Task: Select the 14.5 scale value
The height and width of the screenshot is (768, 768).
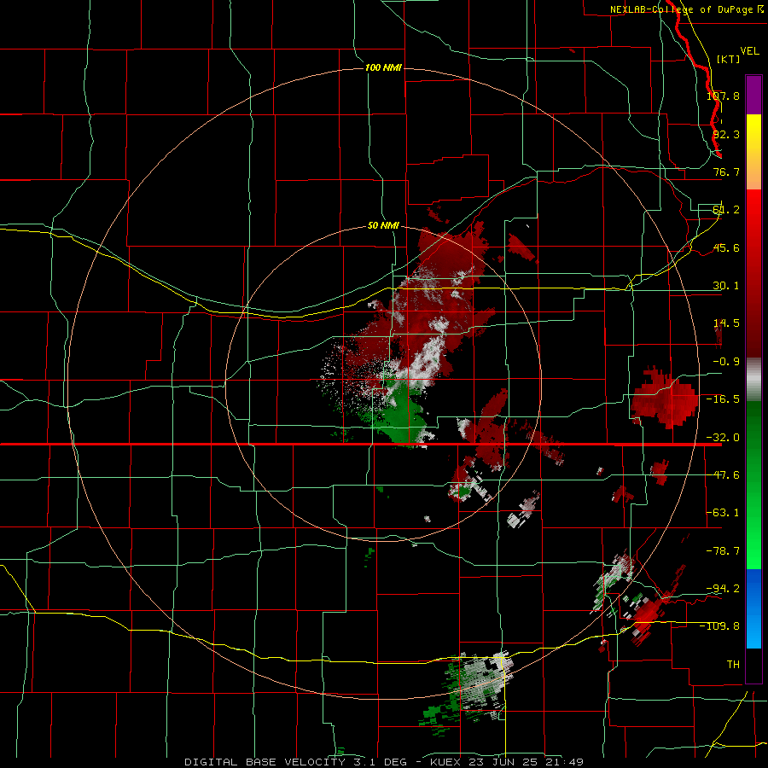Action: point(726,323)
